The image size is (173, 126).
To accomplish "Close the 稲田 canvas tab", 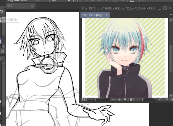I will click(x=32, y=6).
